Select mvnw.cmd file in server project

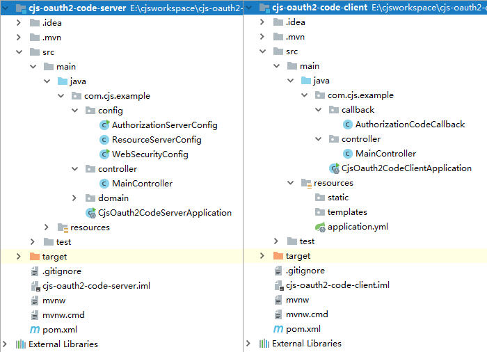coord(63,314)
